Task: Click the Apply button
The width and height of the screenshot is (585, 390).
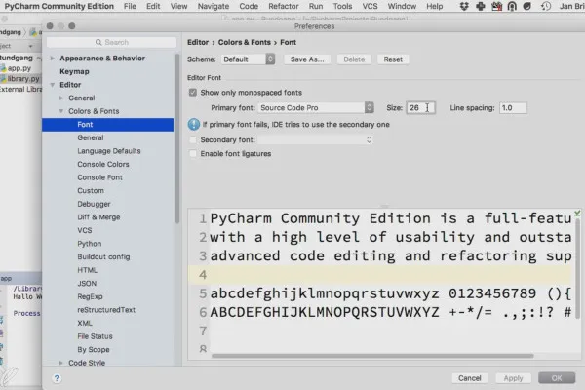Action: (513, 378)
